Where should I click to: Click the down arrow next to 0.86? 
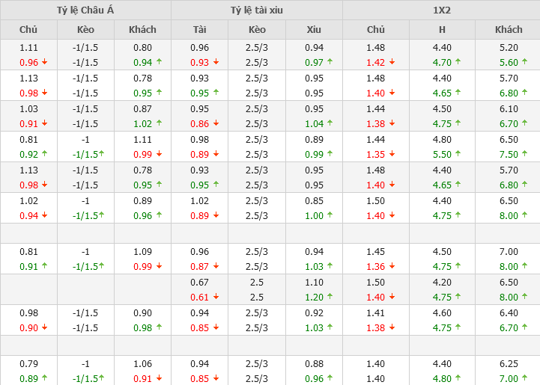point(216,124)
